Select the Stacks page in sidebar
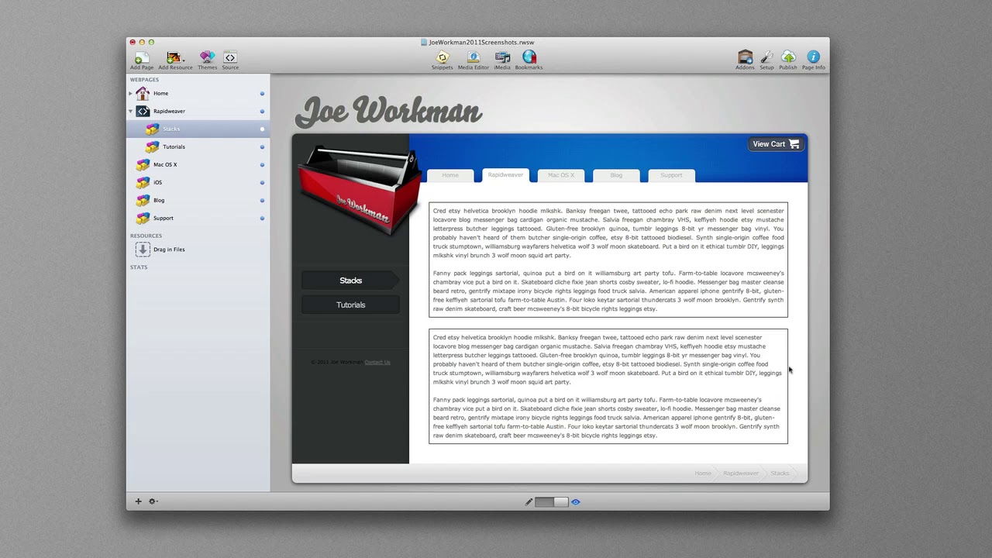The width and height of the screenshot is (992, 558). tap(198, 129)
